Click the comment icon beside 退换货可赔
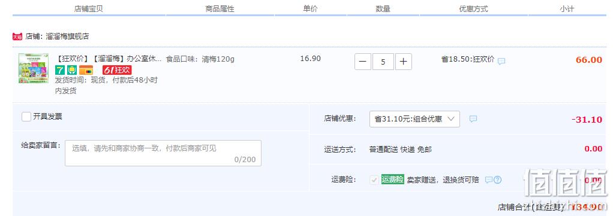Viewport: 613px width, 216px height. pyautogui.click(x=489, y=180)
